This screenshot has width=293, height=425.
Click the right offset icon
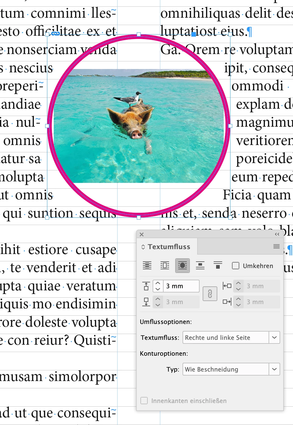(x=227, y=302)
